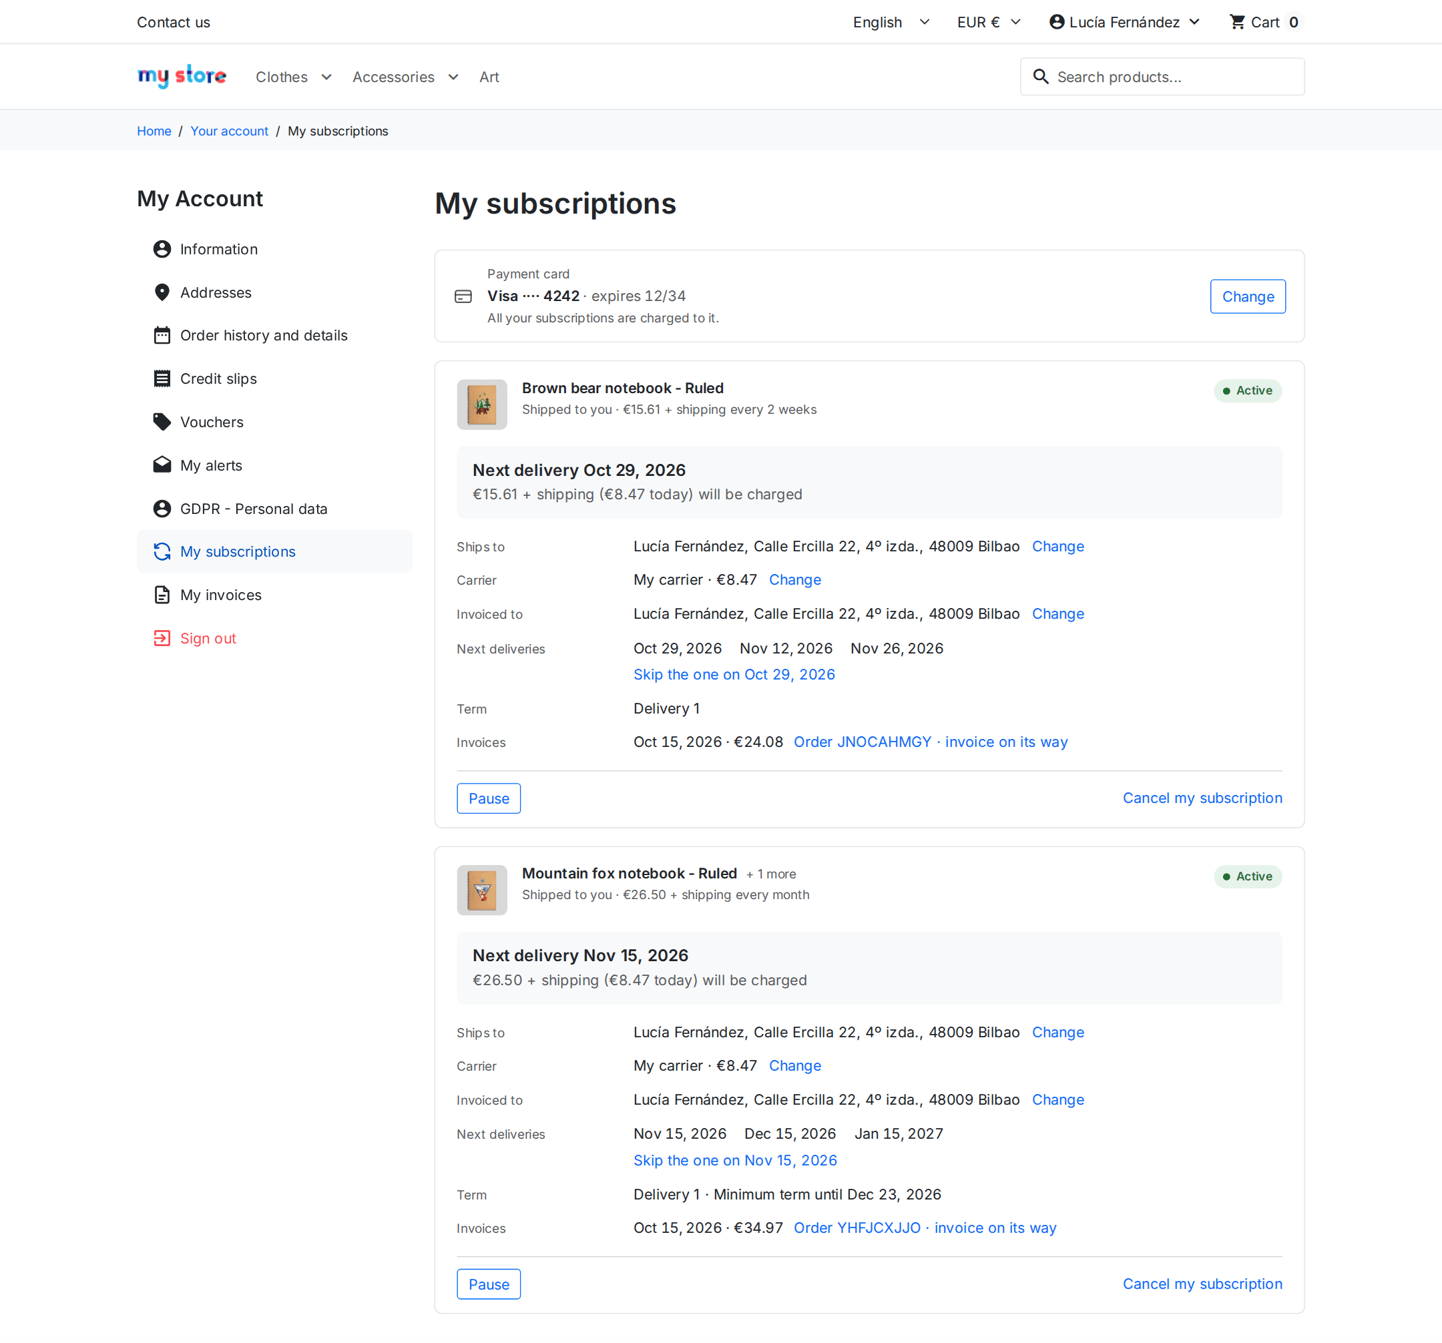
Task: Click the search magnifier icon
Action: 1040,77
